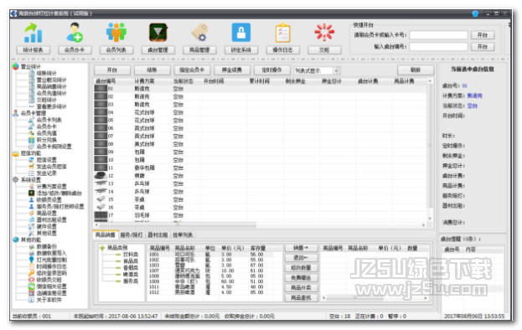Click the 销售→ sell button

[x=301, y=248]
